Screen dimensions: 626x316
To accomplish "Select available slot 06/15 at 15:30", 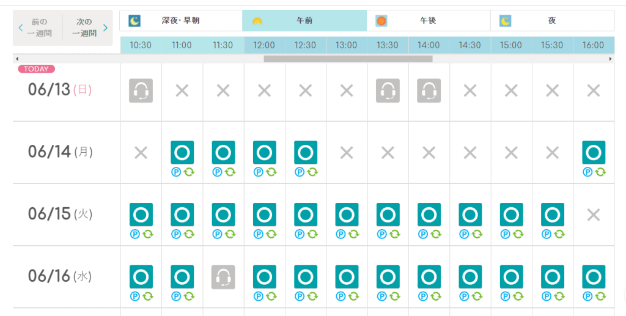I will (552, 215).
